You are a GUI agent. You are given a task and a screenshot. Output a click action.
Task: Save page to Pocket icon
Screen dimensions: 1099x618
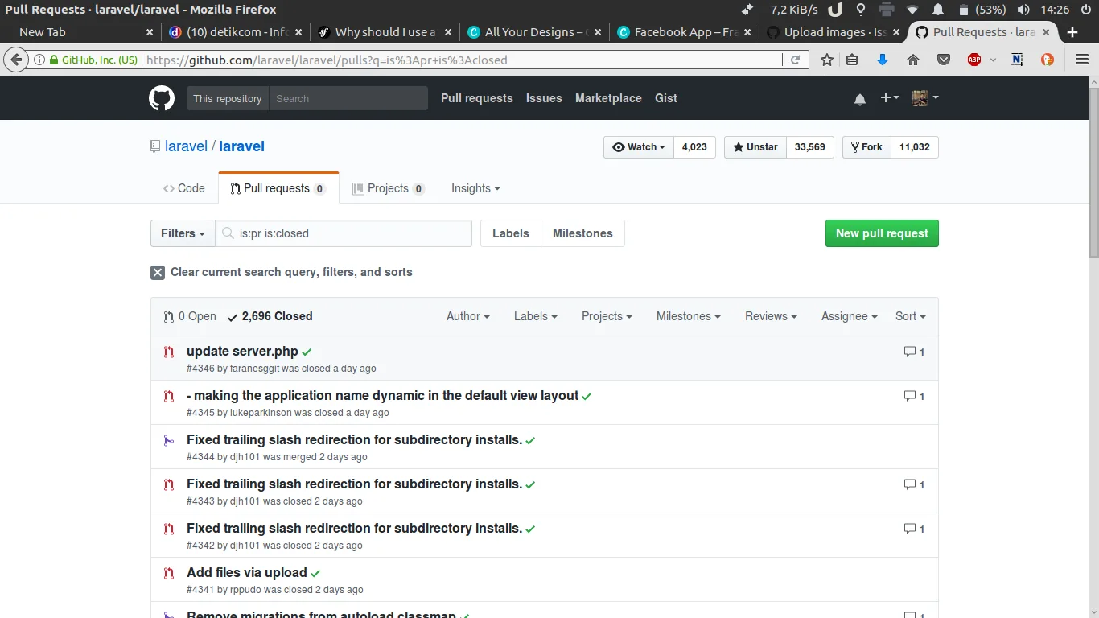click(x=944, y=60)
